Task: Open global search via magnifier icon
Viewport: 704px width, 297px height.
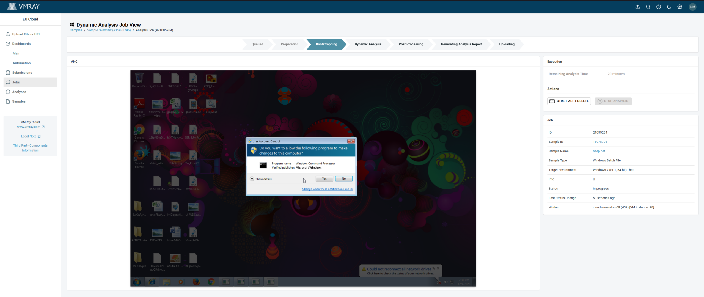Action: pos(648,7)
